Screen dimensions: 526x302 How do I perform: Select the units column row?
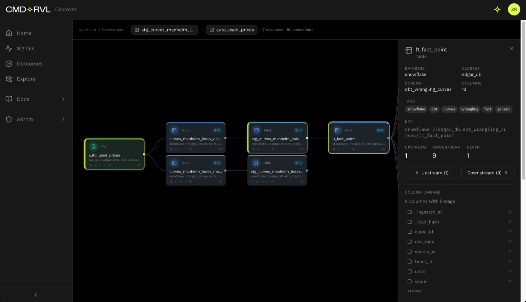[x=460, y=271]
